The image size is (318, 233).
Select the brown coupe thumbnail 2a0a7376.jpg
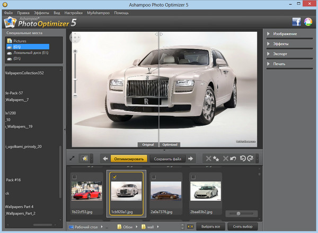[x=166, y=191]
